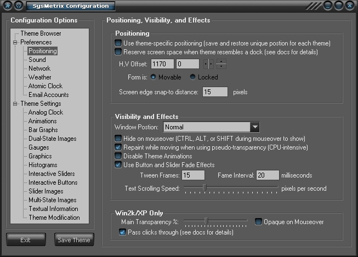Open Gauges theme settings
Image resolution: width=358 pixels, height=257 pixels.
tap(39, 147)
